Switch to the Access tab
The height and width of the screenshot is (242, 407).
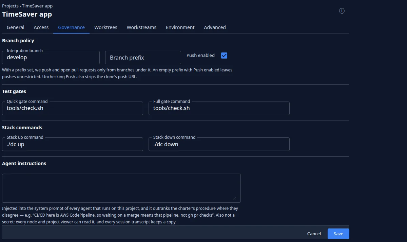41,27
